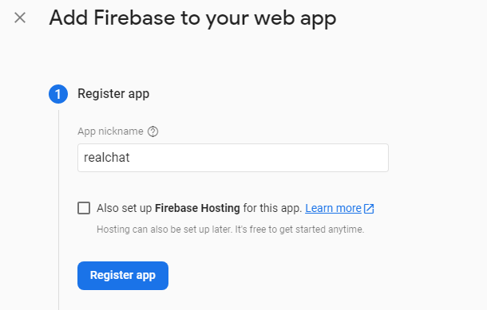Image resolution: width=487 pixels, height=310 pixels.
Task: Select the Register app step heading
Action: [113, 93]
